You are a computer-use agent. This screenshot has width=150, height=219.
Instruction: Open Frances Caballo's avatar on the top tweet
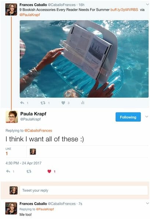pyautogui.click(x=11, y=9)
